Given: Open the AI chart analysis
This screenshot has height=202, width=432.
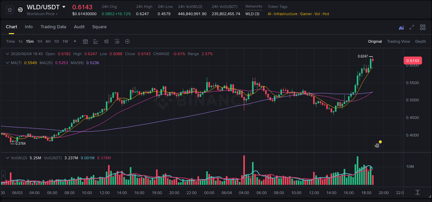Looking at the screenshot, I should (401, 28).
